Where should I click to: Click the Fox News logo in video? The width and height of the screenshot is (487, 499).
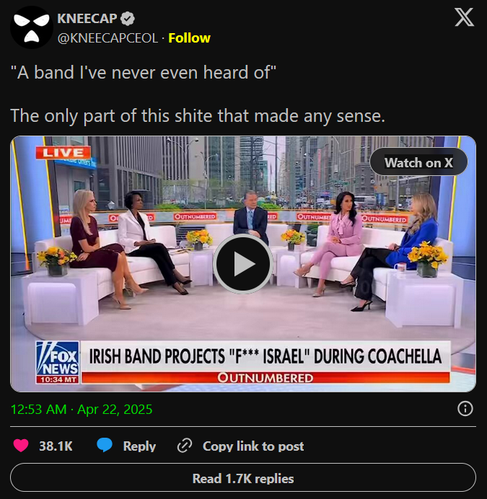pos(58,362)
